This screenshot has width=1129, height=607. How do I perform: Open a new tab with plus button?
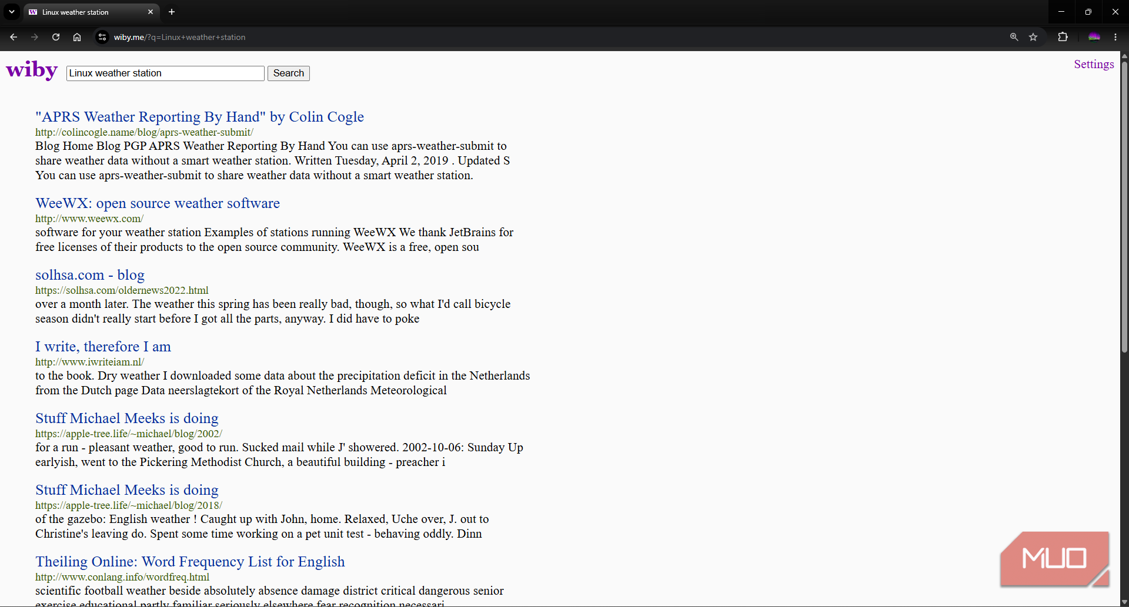(172, 12)
